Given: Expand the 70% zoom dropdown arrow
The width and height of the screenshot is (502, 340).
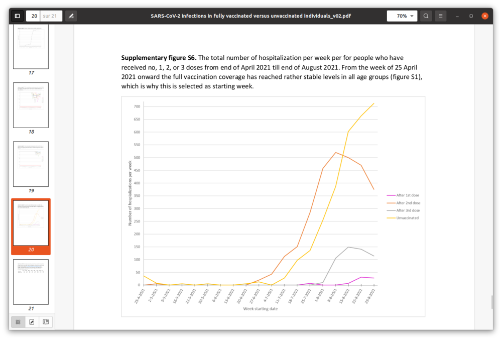Looking at the screenshot, I should tap(412, 16).
